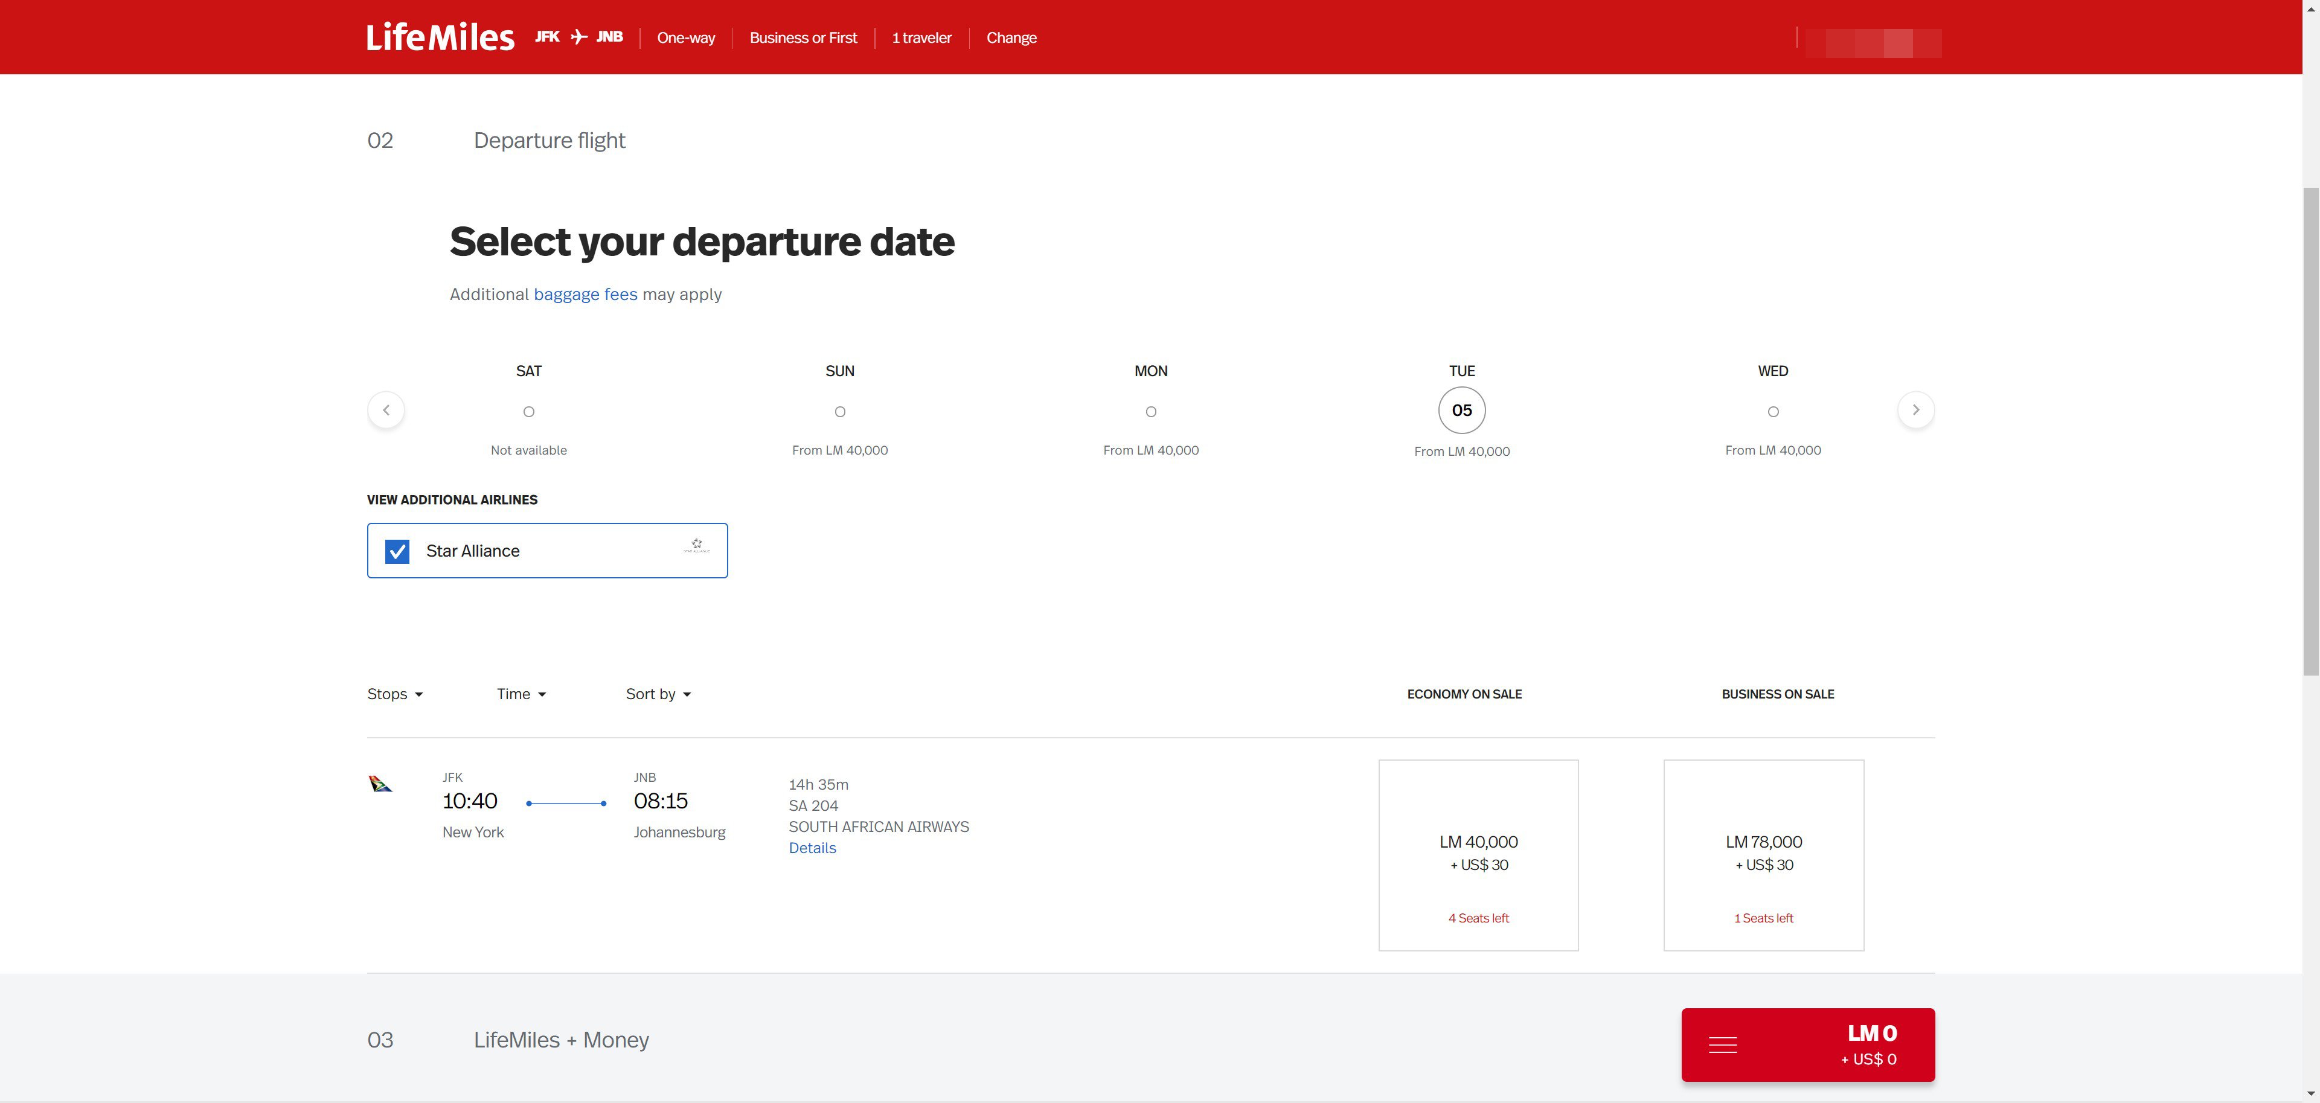The width and height of the screenshot is (2320, 1103).
Task: Click Change to modify search
Action: [1011, 38]
